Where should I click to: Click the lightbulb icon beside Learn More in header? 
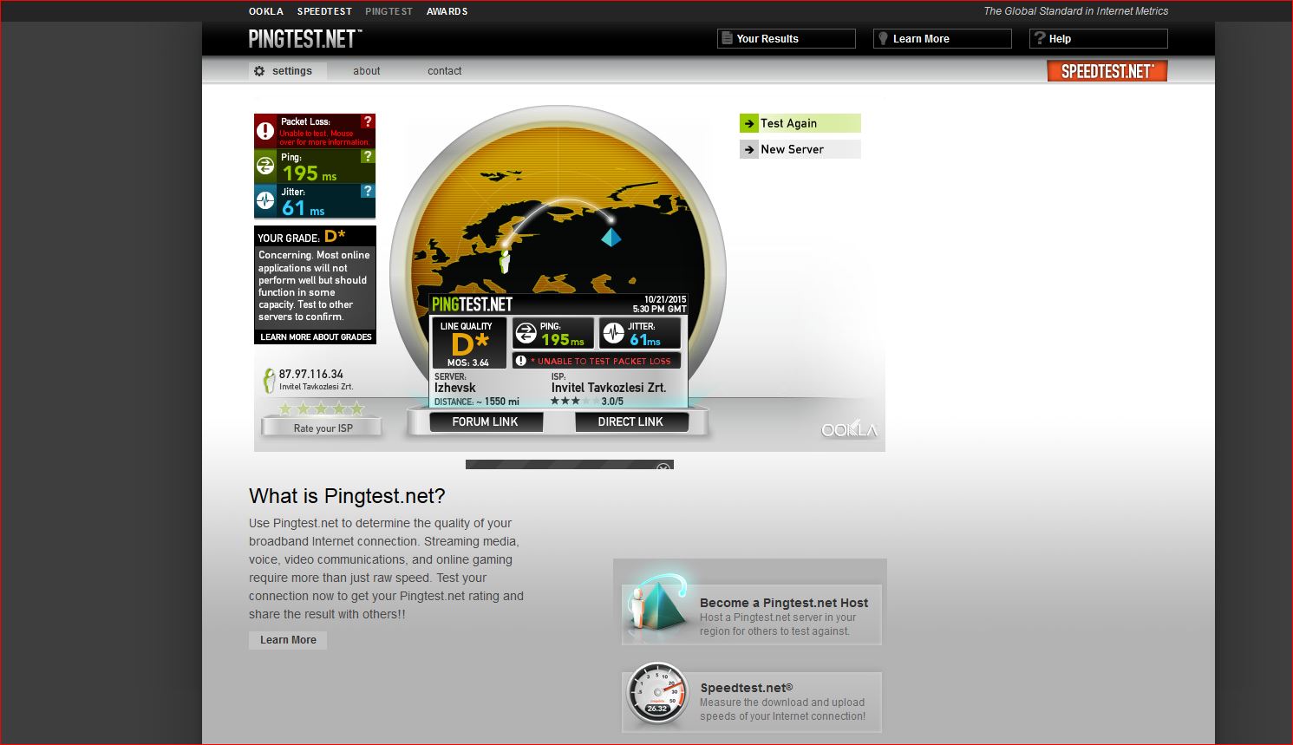pyautogui.click(x=883, y=38)
